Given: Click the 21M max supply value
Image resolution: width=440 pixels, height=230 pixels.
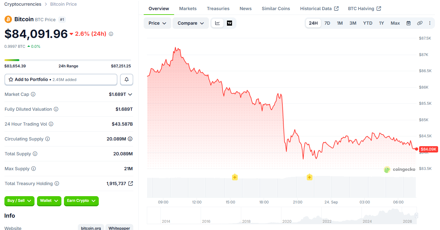Looking at the screenshot, I should click(x=128, y=169).
